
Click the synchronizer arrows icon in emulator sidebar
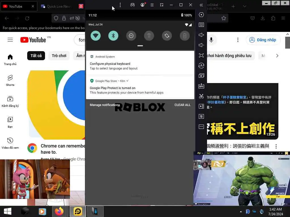click(x=201, y=116)
